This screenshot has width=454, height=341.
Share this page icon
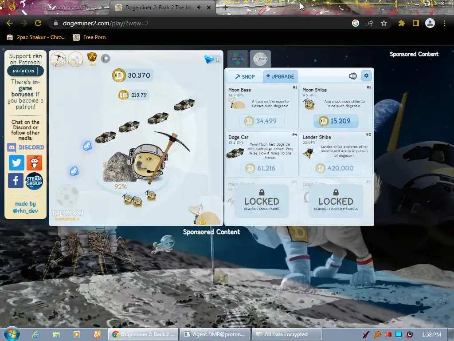click(370, 23)
